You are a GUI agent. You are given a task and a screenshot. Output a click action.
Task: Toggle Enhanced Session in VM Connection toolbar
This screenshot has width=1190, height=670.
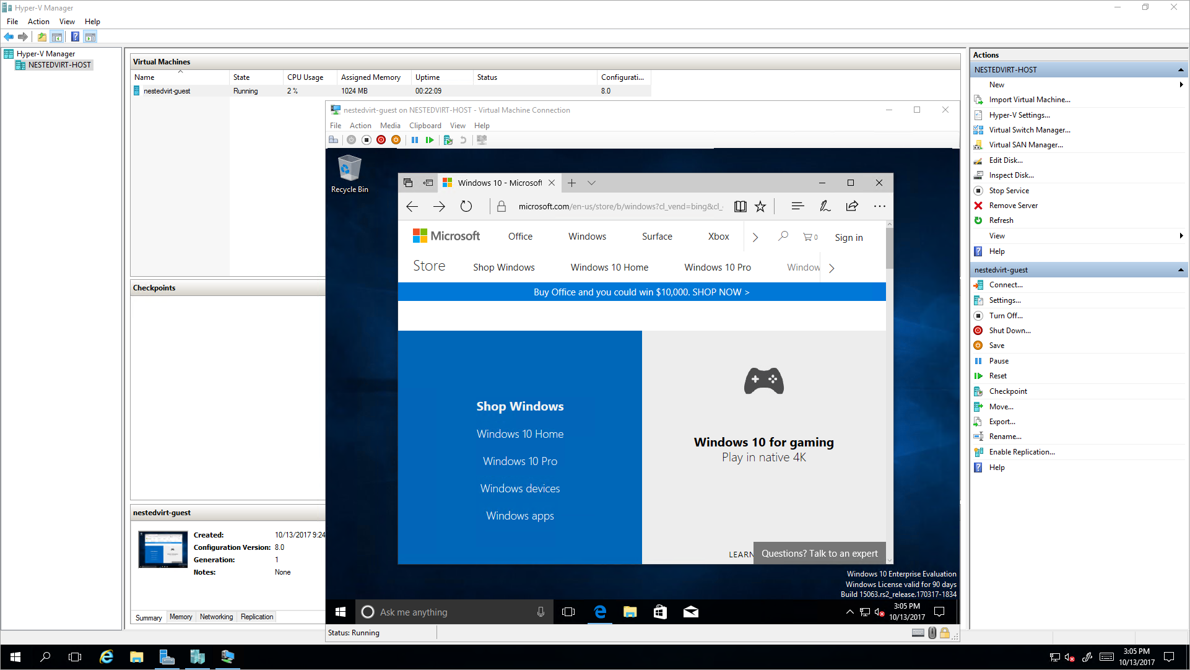point(482,140)
